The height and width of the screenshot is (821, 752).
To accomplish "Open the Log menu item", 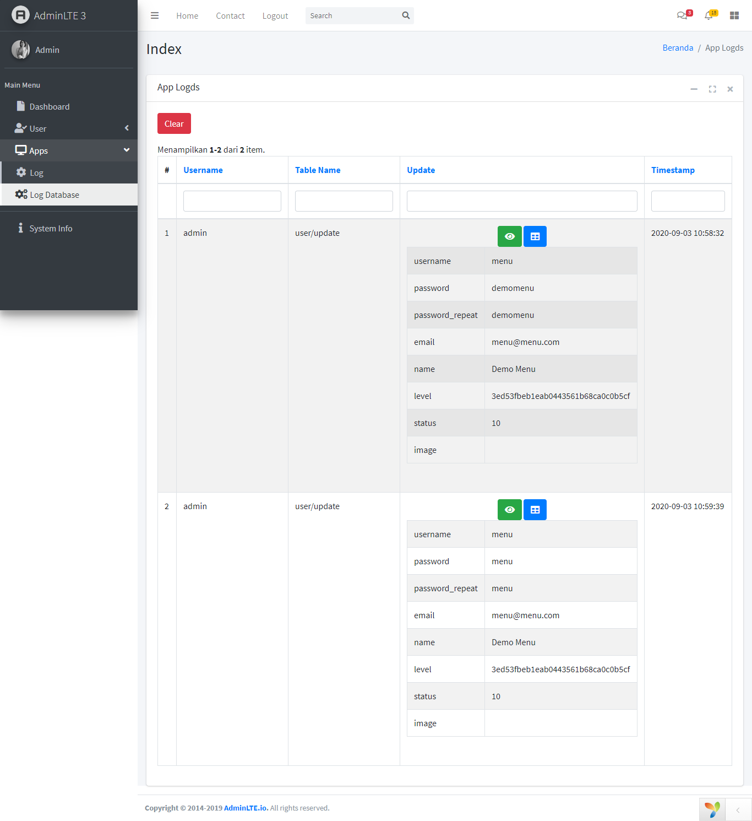I will tap(69, 172).
